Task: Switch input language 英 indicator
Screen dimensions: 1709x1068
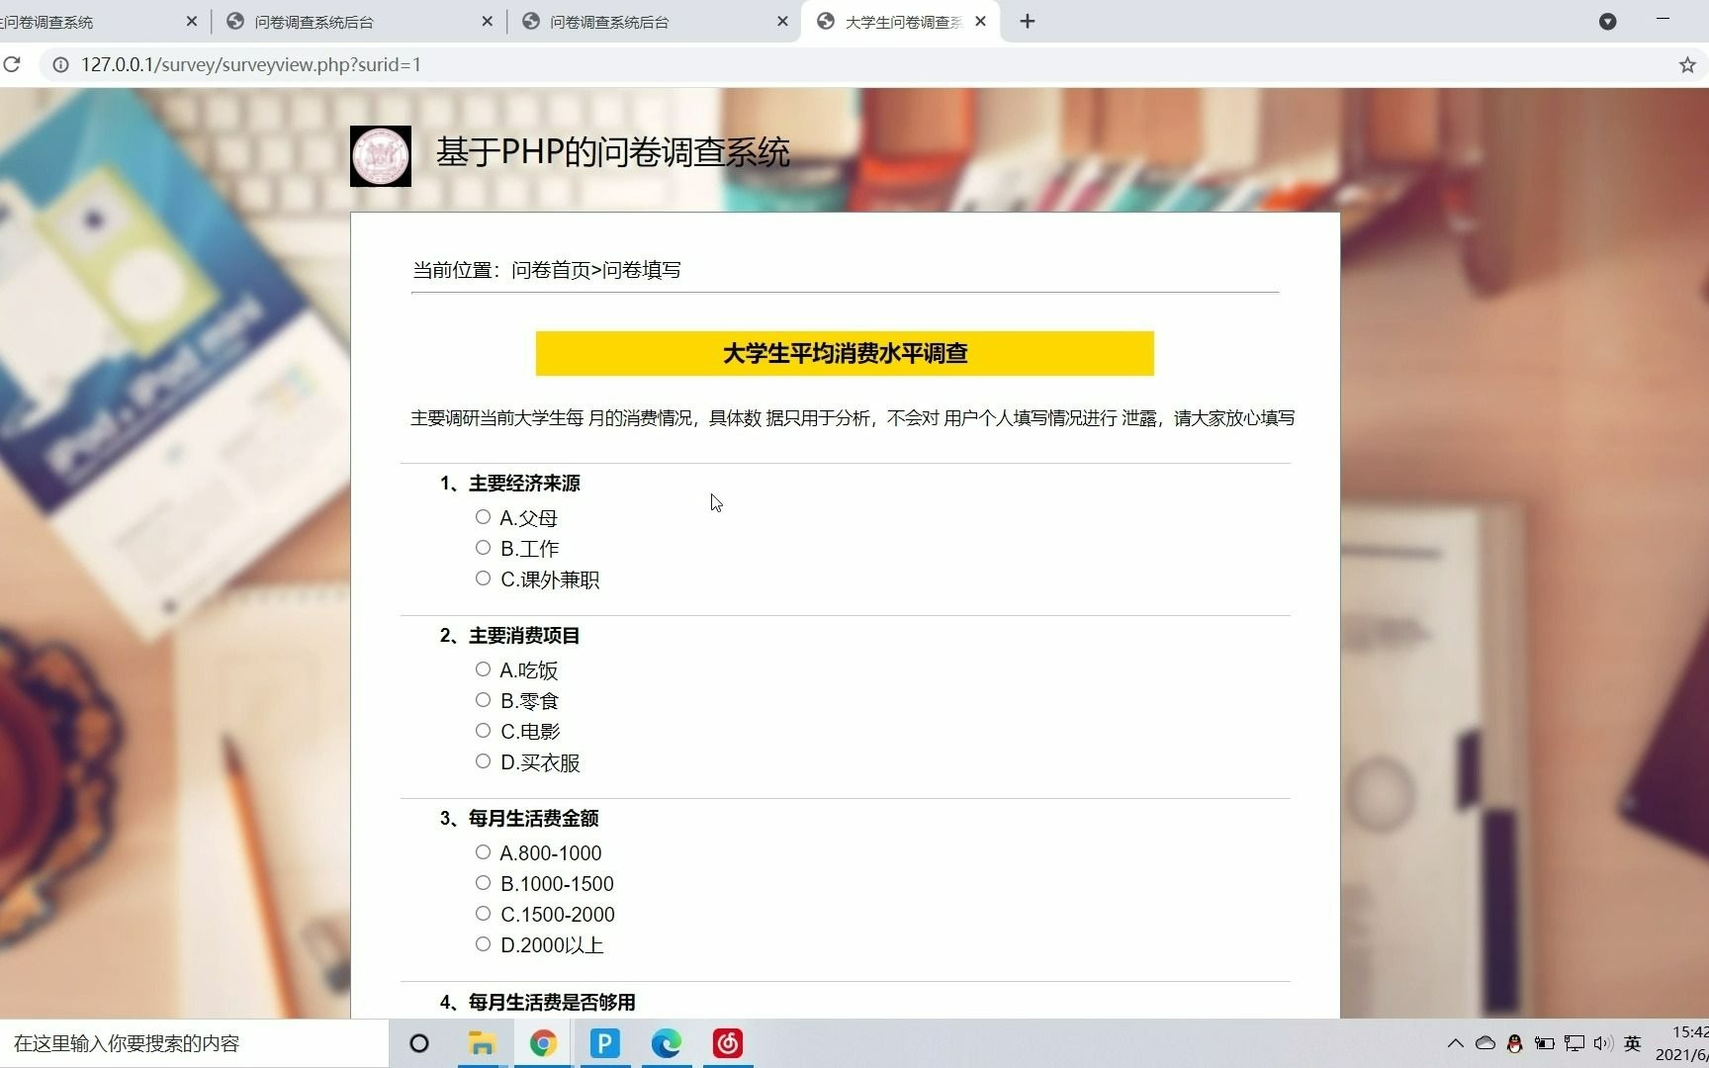Action: pyautogui.click(x=1633, y=1043)
